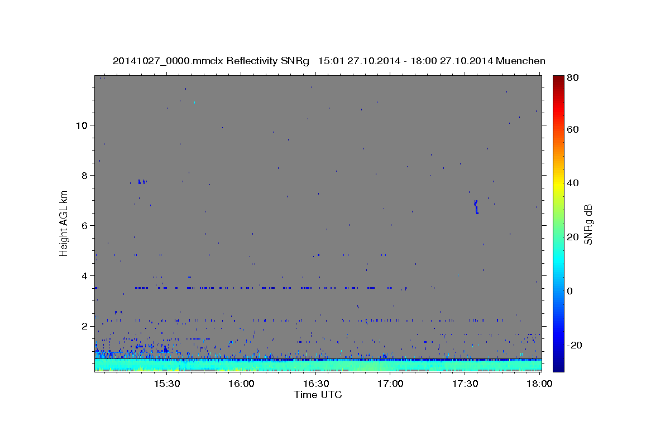This screenshot has width=670, height=446.
Task: Click the height axis label 6
Action: [85, 225]
